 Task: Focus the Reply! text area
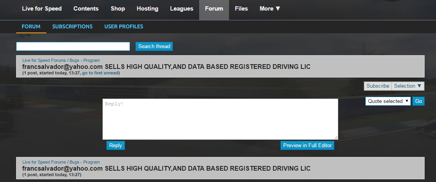point(220,119)
